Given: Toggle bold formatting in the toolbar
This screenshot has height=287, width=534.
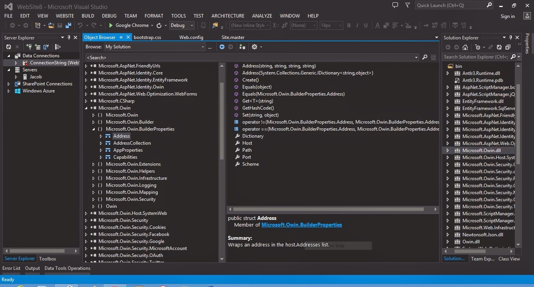Looking at the screenshot, I should 349,25.
